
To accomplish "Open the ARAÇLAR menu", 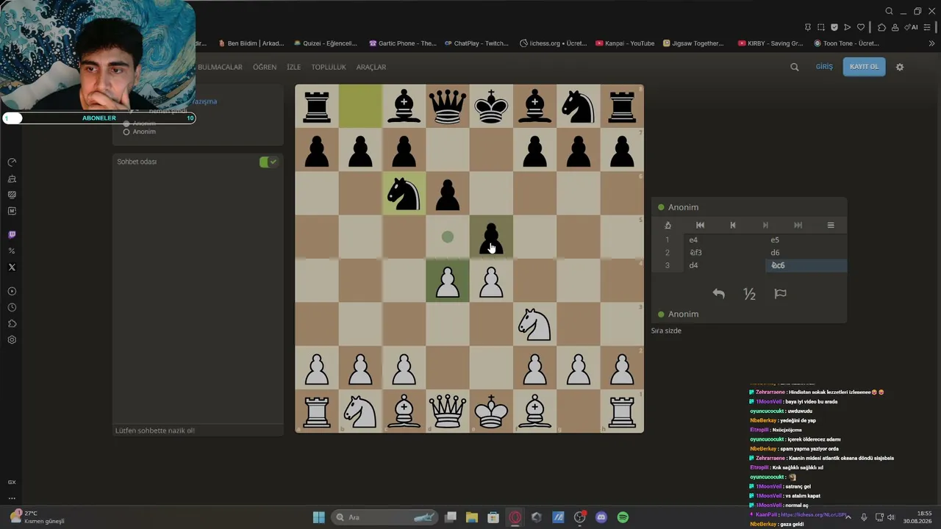I will [371, 67].
